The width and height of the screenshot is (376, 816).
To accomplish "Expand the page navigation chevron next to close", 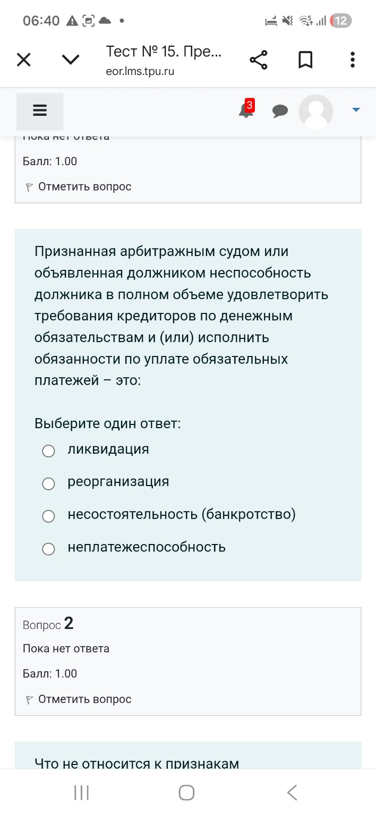I will (70, 59).
